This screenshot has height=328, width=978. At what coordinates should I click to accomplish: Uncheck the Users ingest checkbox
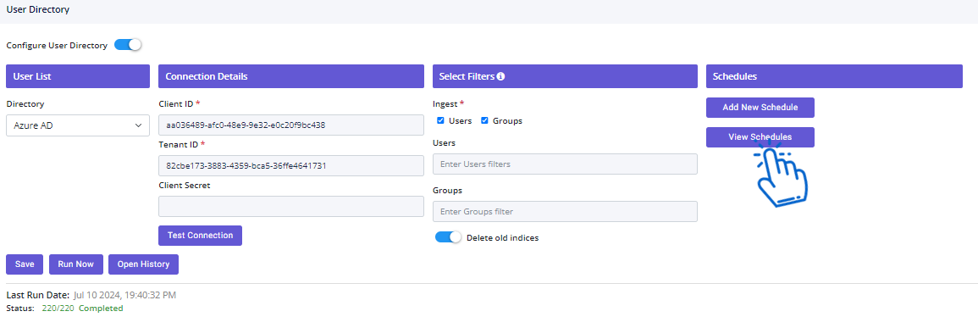pos(440,120)
